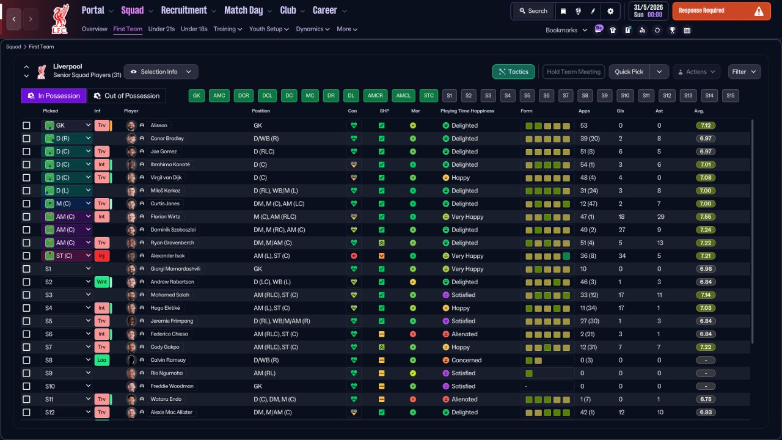Screen dimensions: 782x440
Task: Open the S1 slot dropdown for Mamardashvili
Action: pyautogui.click(x=67, y=268)
